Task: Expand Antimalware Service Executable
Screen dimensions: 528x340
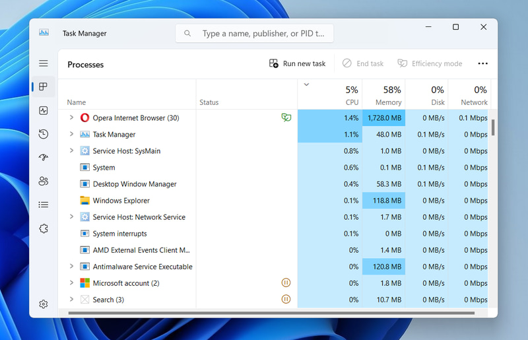Action: tap(71, 266)
